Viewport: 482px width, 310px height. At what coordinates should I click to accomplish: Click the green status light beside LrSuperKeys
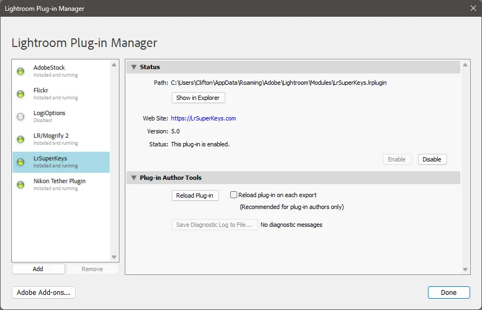click(x=21, y=162)
